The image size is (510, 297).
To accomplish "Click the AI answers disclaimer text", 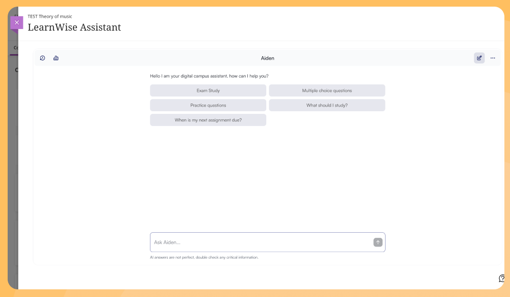I will click(x=204, y=258).
